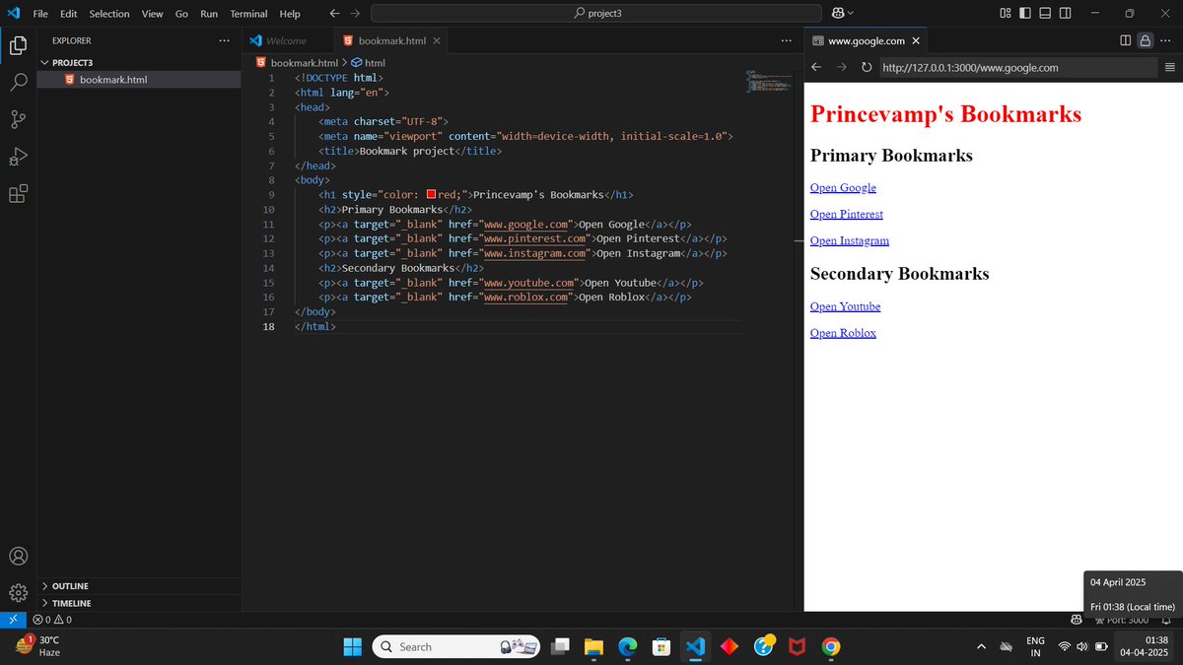
Task: Open the Customize Layout icon
Action: [1005, 13]
